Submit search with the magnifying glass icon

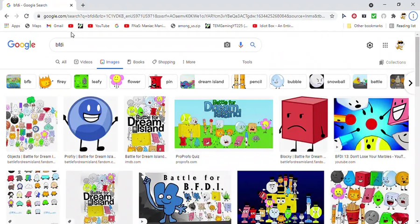pyautogui.click(x=253, y=45)
